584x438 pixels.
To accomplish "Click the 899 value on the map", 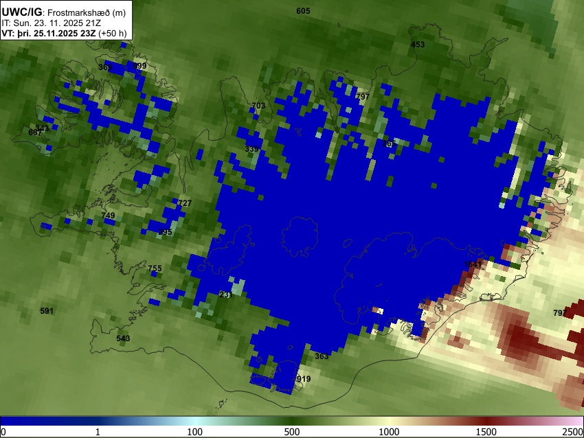I will pos(139,66).
